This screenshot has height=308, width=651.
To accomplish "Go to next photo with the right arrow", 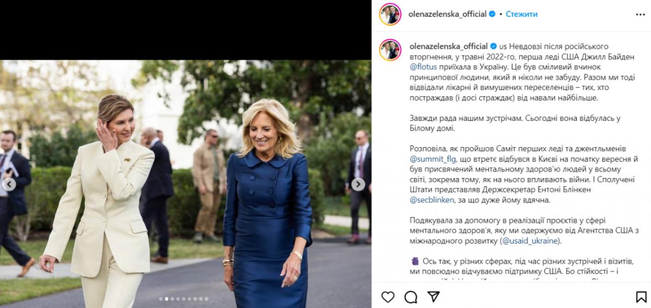I will click(x=358, y=184).
